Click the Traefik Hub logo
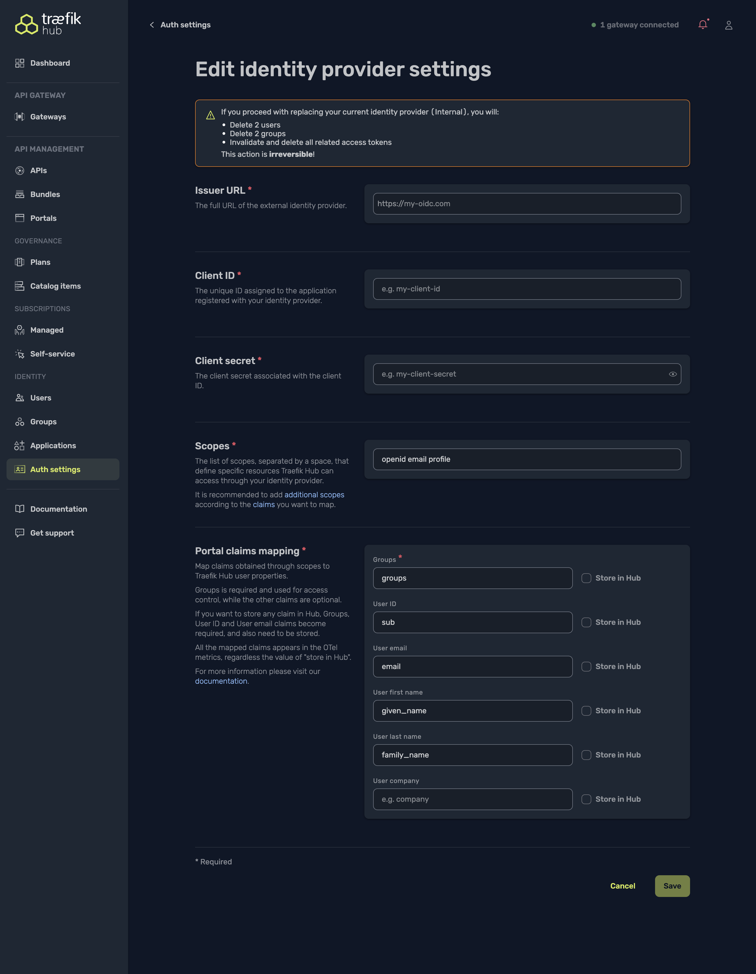The width and height of the screenshot is (756, 974). pos(48,24)
